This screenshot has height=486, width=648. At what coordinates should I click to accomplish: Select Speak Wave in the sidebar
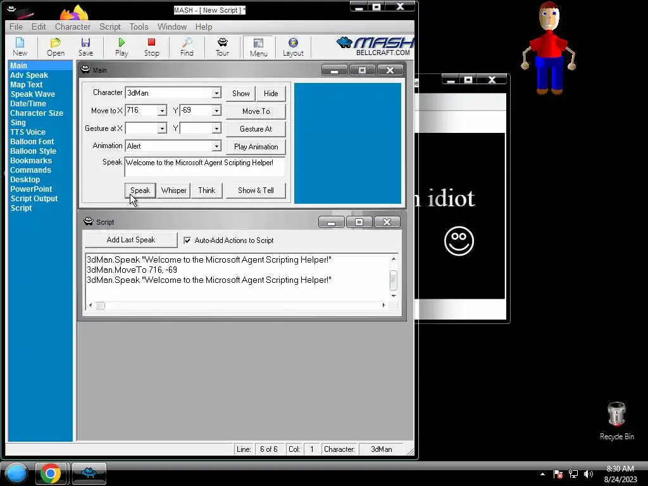point(33,94)
